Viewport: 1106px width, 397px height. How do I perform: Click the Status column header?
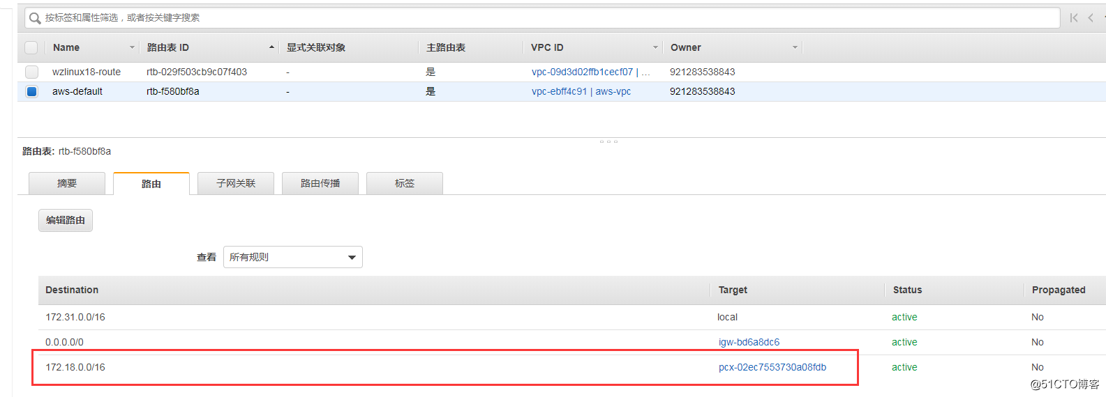pos(907,290)
